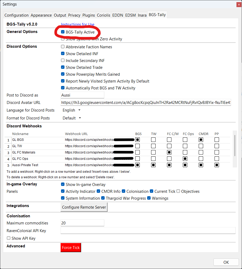Close the Settings window
Screen dimensions: 242x269
(239, 5)
